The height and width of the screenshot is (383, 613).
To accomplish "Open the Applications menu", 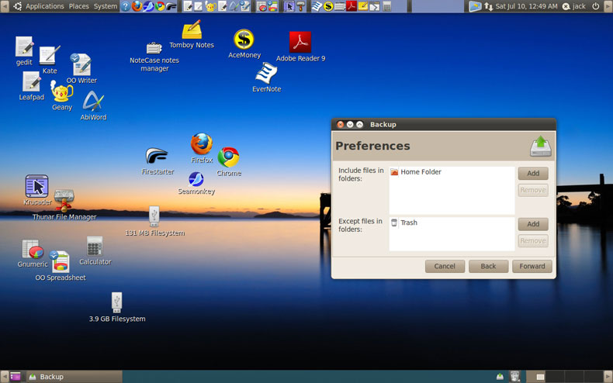I will tap(44, 6).
